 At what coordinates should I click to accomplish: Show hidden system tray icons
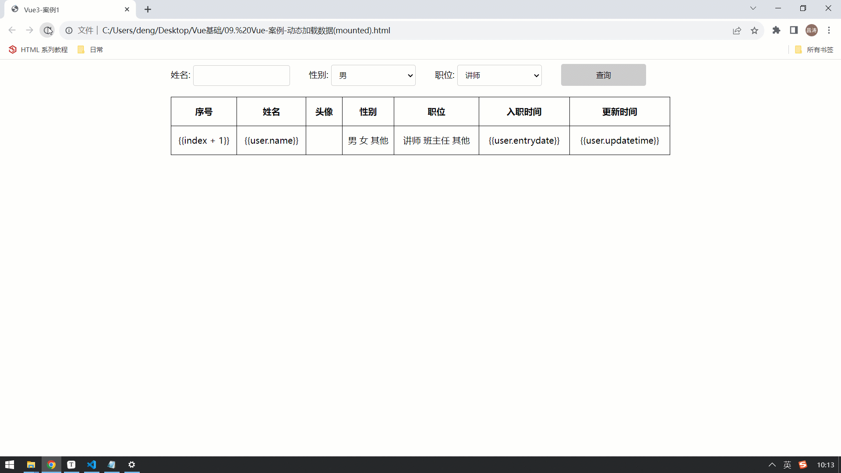pyautogui.click(x=772, y=465)
